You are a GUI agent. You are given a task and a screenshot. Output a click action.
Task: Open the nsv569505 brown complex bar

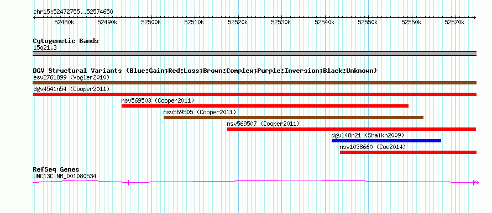pyautogui.click(x=294, y=118)
